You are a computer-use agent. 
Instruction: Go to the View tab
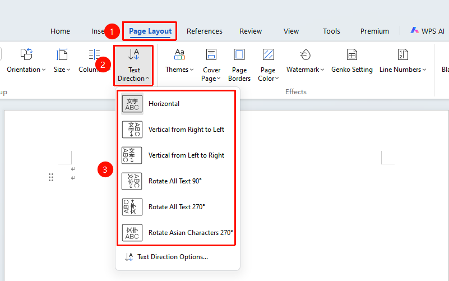291,31
